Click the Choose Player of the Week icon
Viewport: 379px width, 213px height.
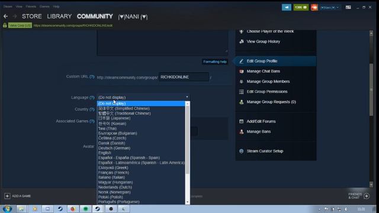tap(241, 31)
